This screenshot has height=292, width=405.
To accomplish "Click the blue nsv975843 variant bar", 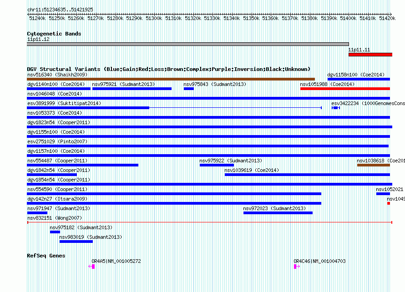I will 189,89.
